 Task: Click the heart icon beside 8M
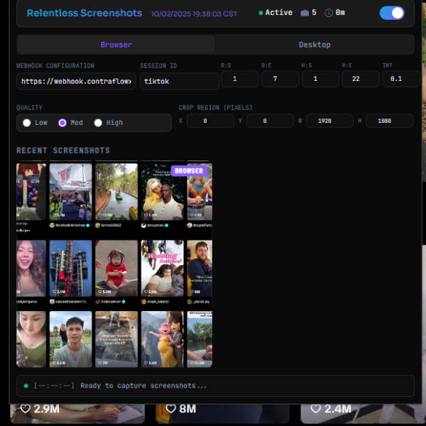tap(170, 409)
